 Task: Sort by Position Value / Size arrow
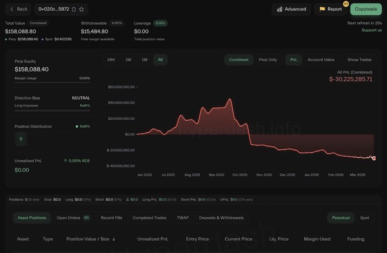[113, 239]
